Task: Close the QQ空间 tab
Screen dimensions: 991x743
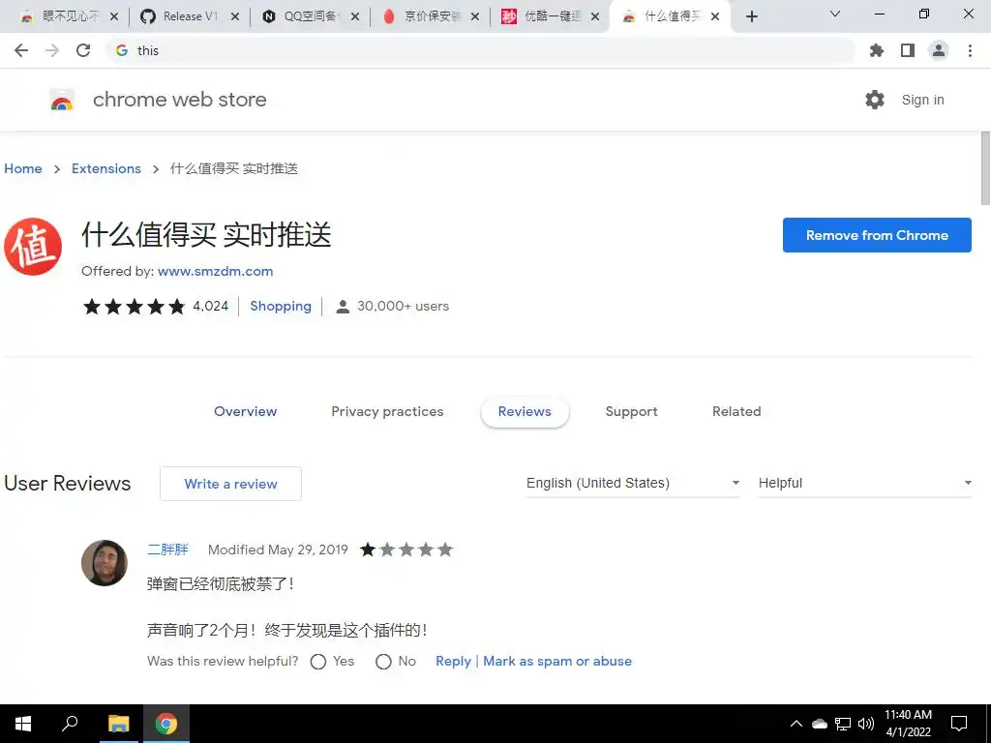Action: [355, 17]
